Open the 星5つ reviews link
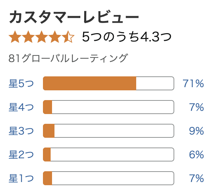Image resolution: width=220 pixels, height=196 pixels. pos(21,83)
